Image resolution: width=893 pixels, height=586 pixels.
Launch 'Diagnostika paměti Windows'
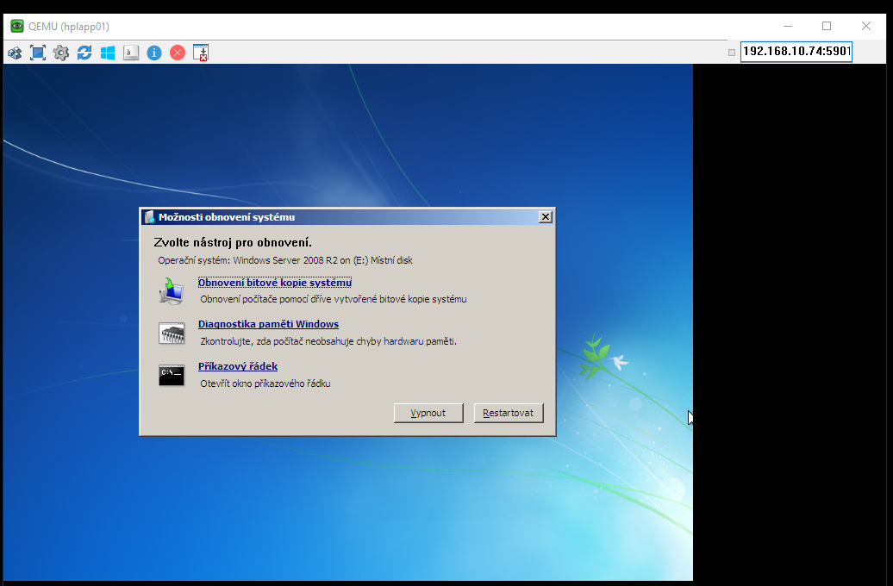(x=268, y=324)
